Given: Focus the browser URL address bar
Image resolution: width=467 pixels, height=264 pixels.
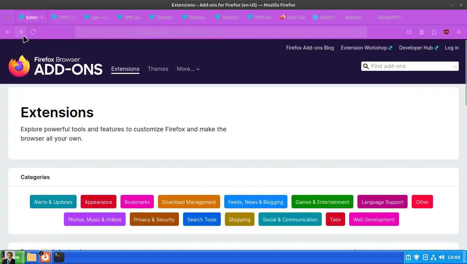Looking at the screenshot, I should click(x=221, y=32).
